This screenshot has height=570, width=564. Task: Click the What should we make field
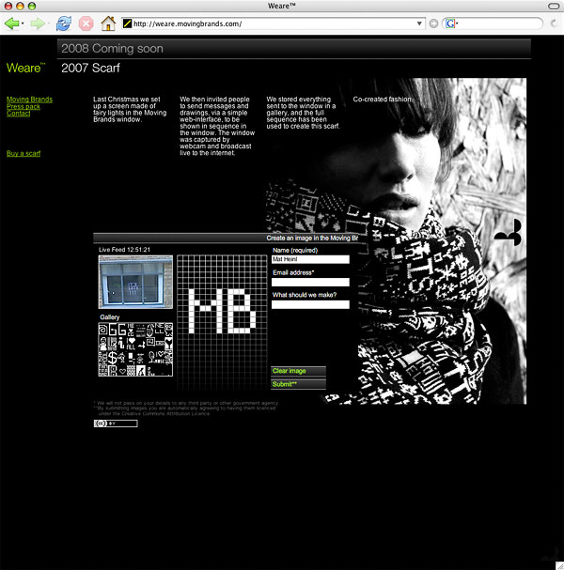coord(310,304)
